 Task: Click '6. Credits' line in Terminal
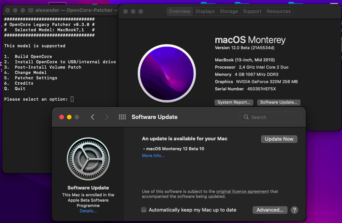click(19, 83)
